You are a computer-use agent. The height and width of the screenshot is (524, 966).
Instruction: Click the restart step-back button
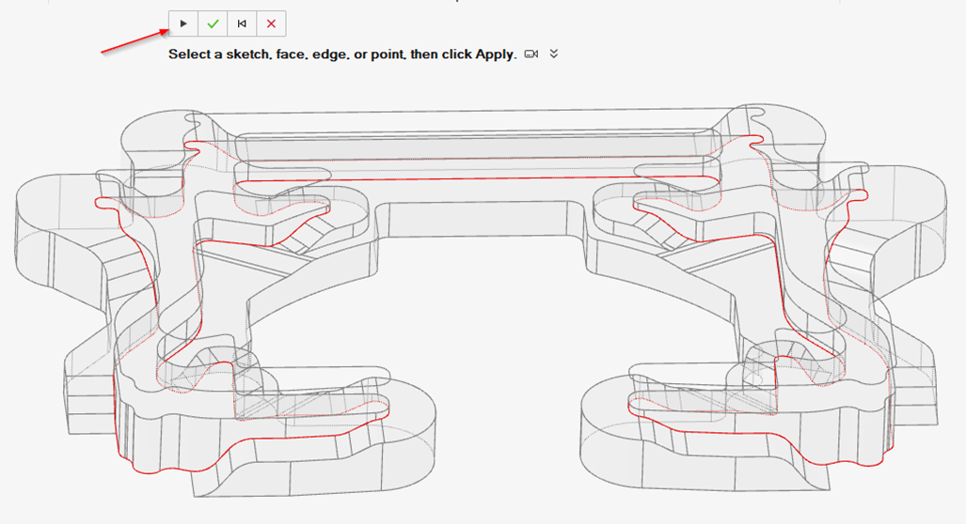(x=242, y=24)
